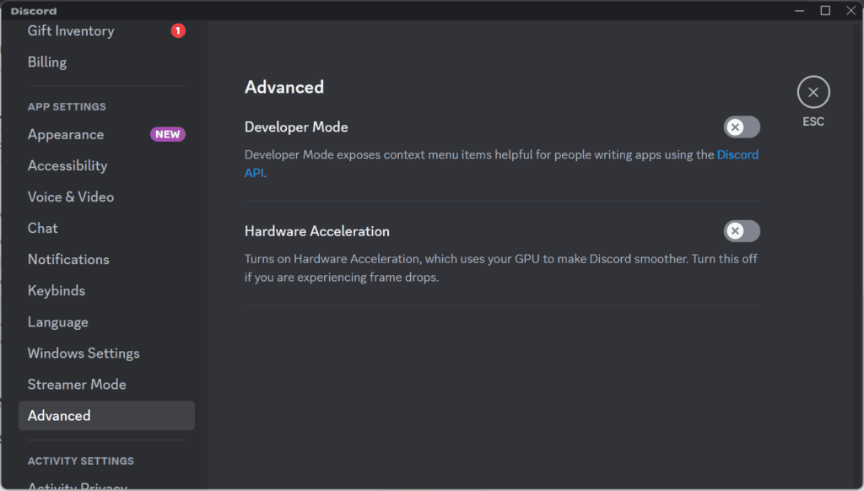Viewport: 864px width, 491px height.
Task: Click the red Gift Inventory notification badge
Action: pyautogui.click(x=178, y=31)
